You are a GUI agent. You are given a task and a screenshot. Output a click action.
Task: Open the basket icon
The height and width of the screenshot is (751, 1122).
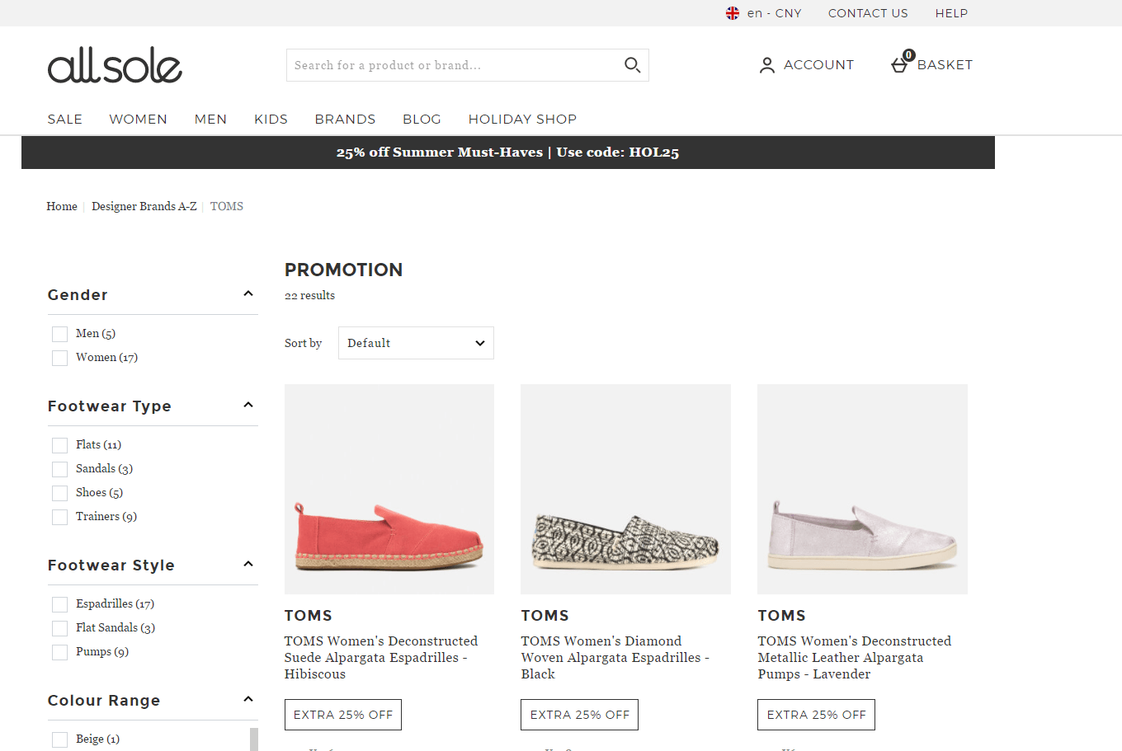tap(900, 63)
